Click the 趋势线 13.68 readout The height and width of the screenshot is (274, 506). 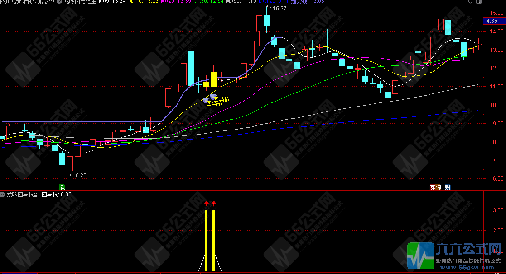click(308, 2)
